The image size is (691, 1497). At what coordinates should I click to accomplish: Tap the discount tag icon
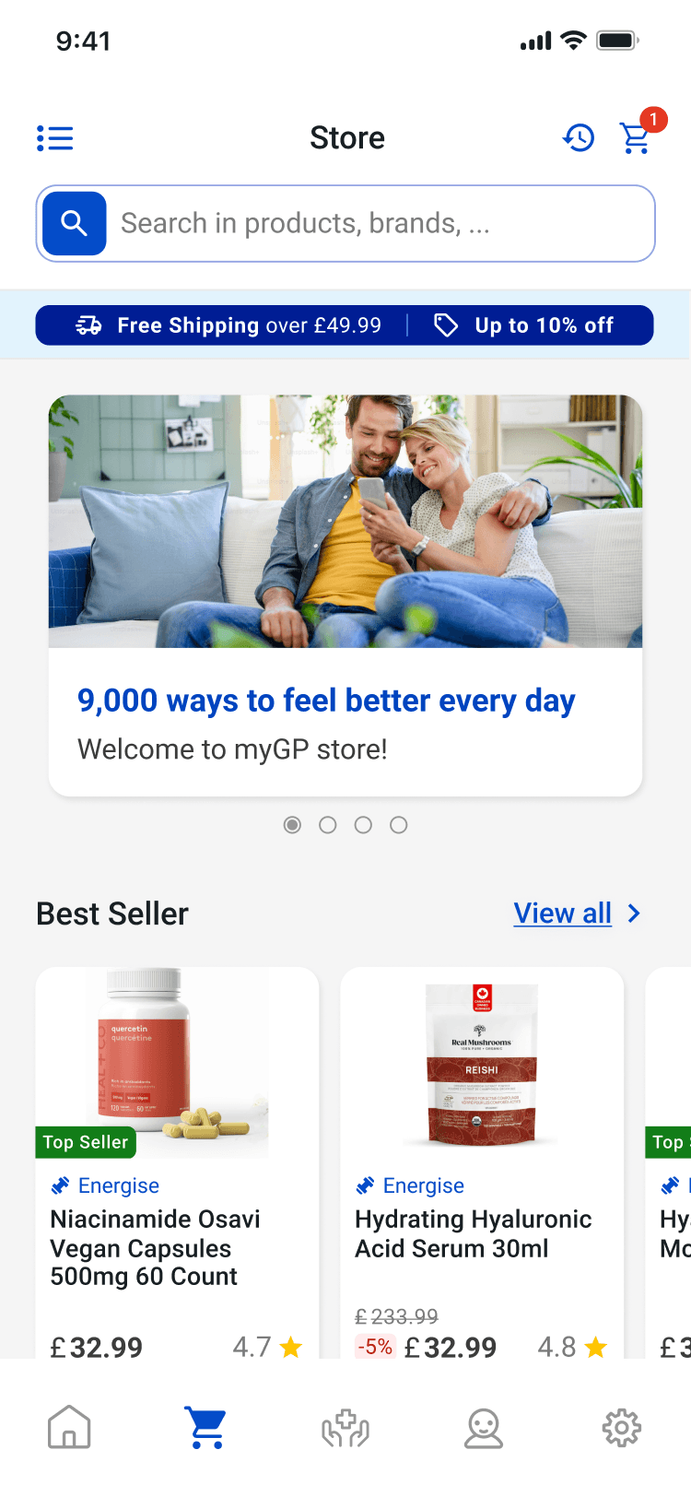coord(446,325)
